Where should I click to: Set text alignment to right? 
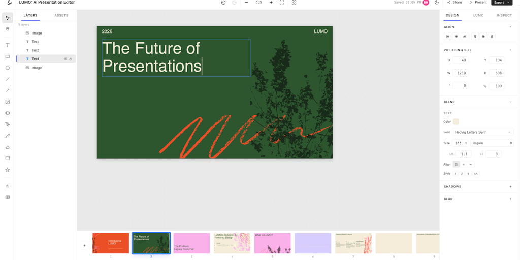point(471,164)
